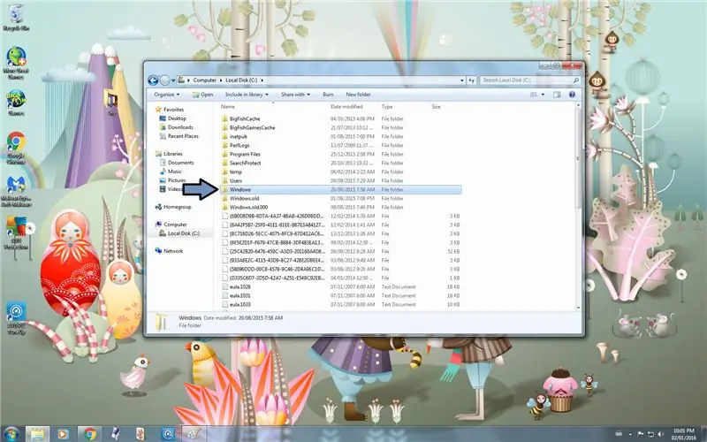Screen dimensions: 707x442
Task: Select Homegroup in the navigation pane
Action: [x=173, y=207]
